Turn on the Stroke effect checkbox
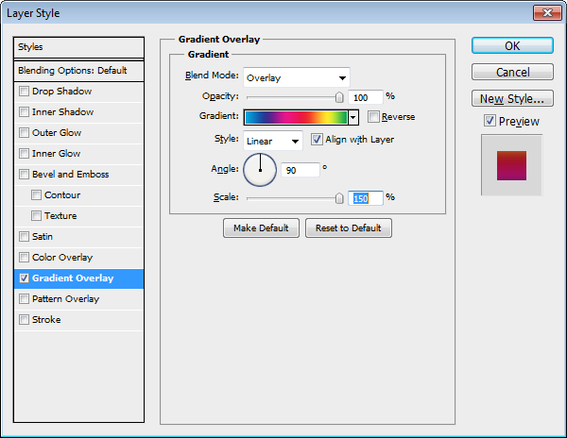 tap(24, 320)
